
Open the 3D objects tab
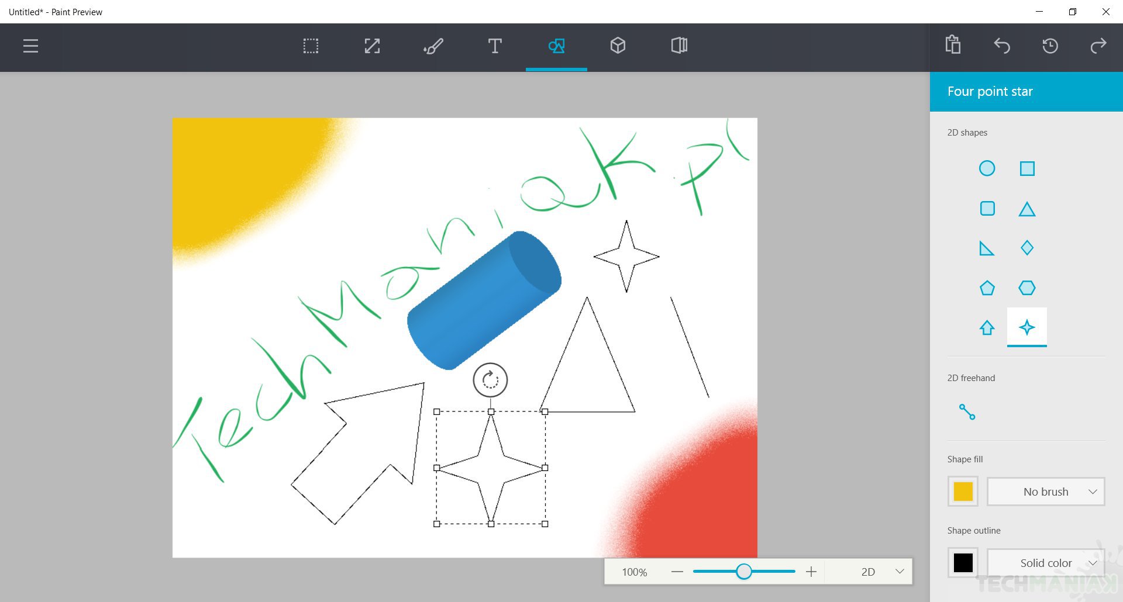click(x=618, y=46)
